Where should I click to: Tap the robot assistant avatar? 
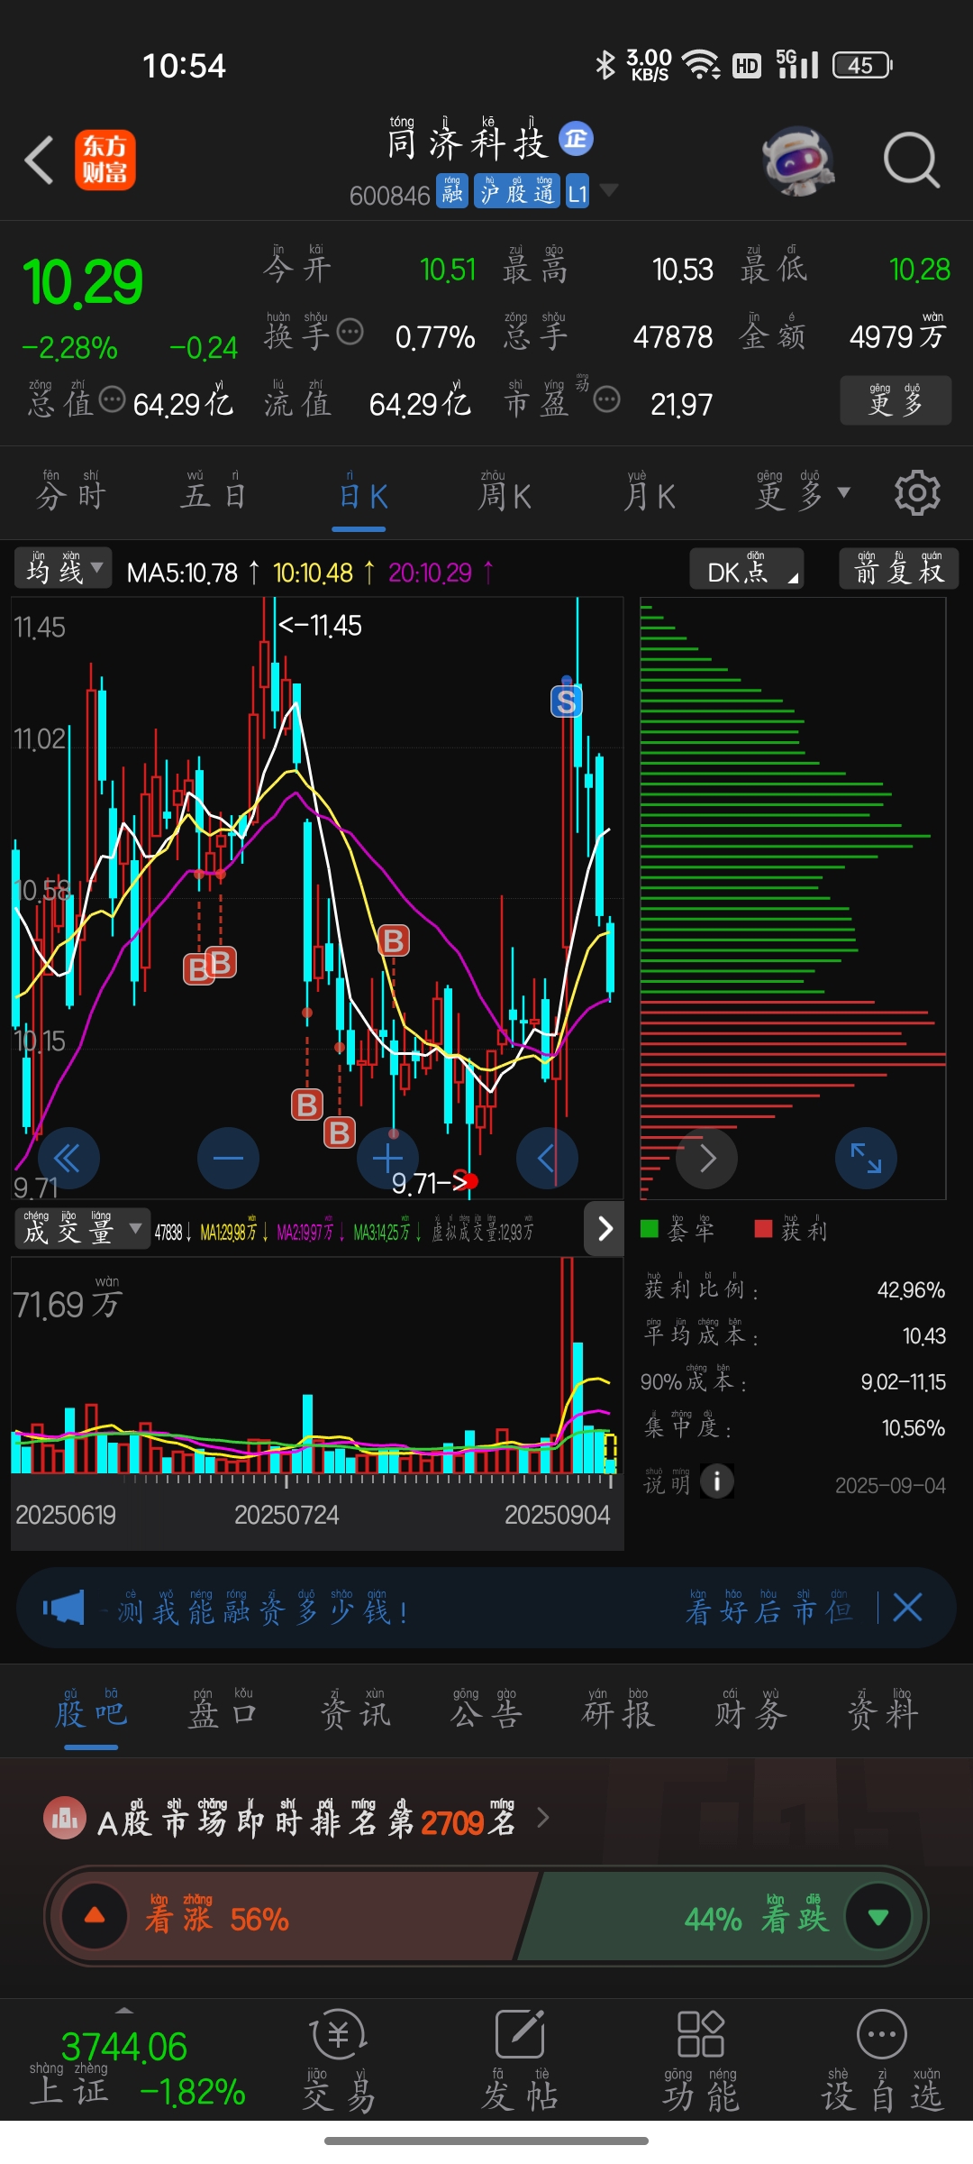(x=797, y=160)
